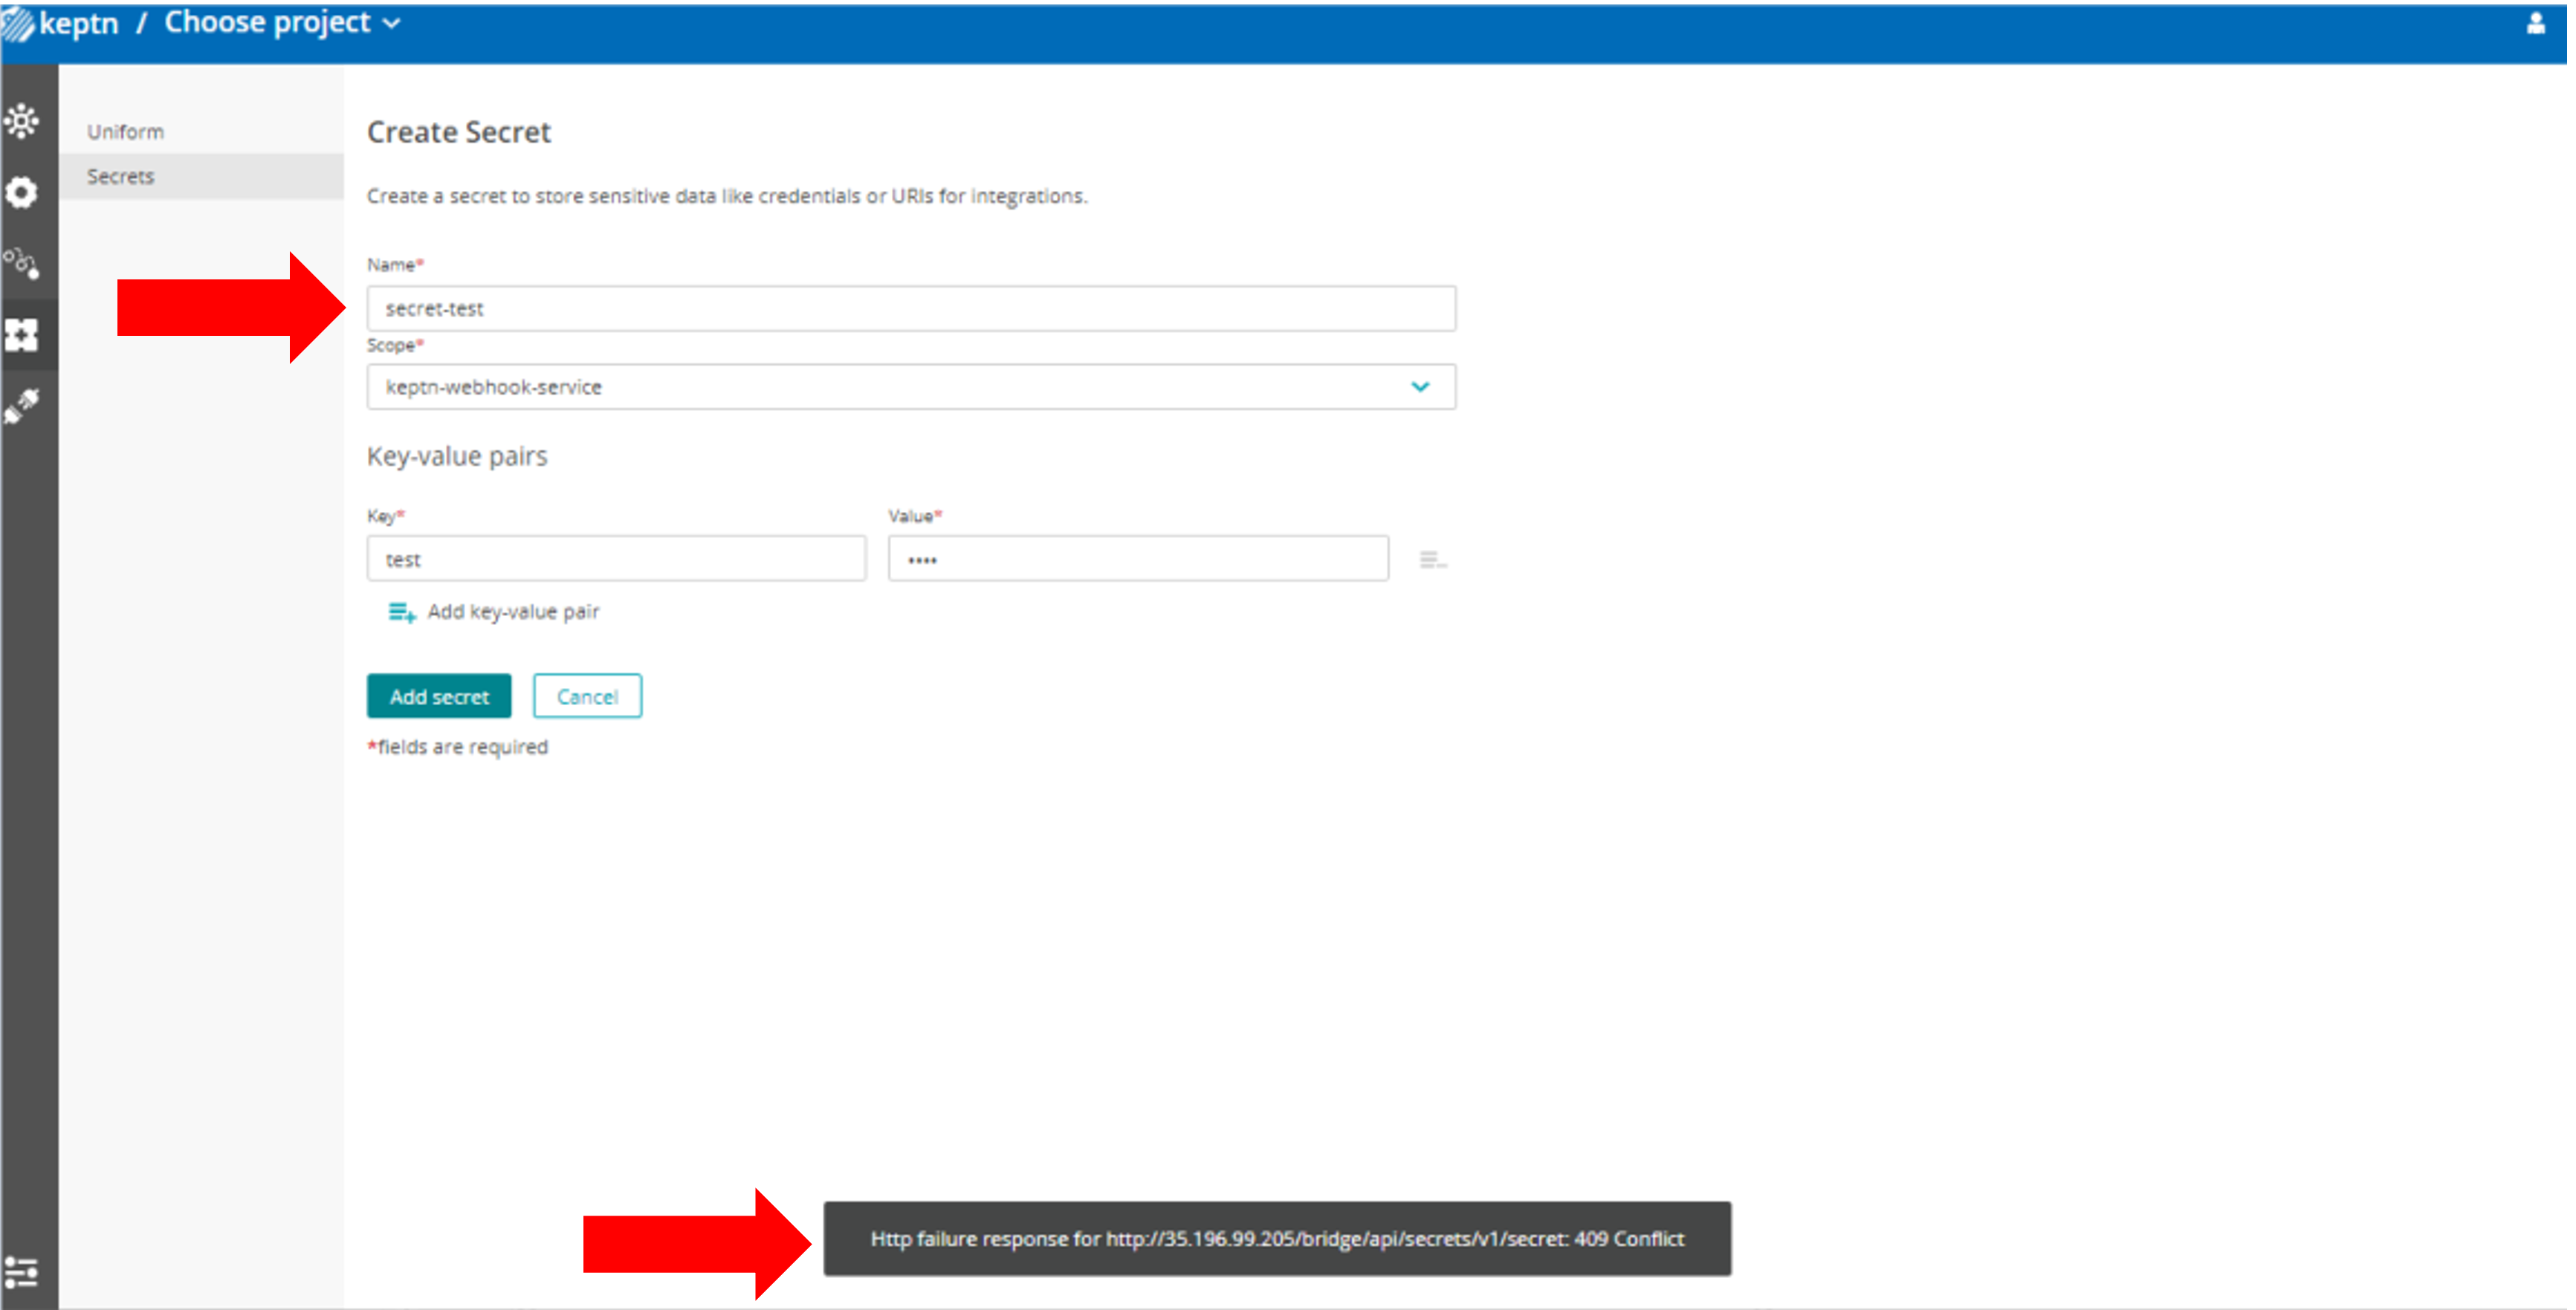Image resolution: width=2576 pixels, height=1310 pixels.
Task: Remove the key-value pair row icon
Action: [x=1432, y=560]
